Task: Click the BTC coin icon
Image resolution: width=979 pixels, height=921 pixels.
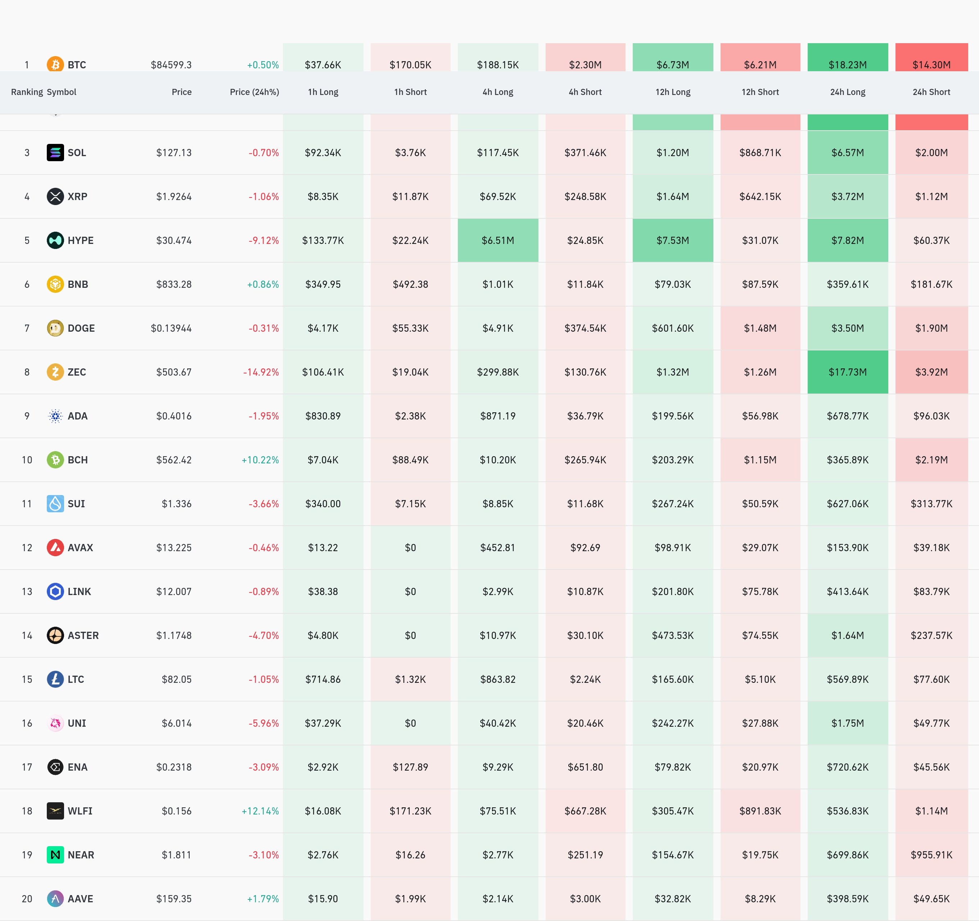Action: pos(55,64)
